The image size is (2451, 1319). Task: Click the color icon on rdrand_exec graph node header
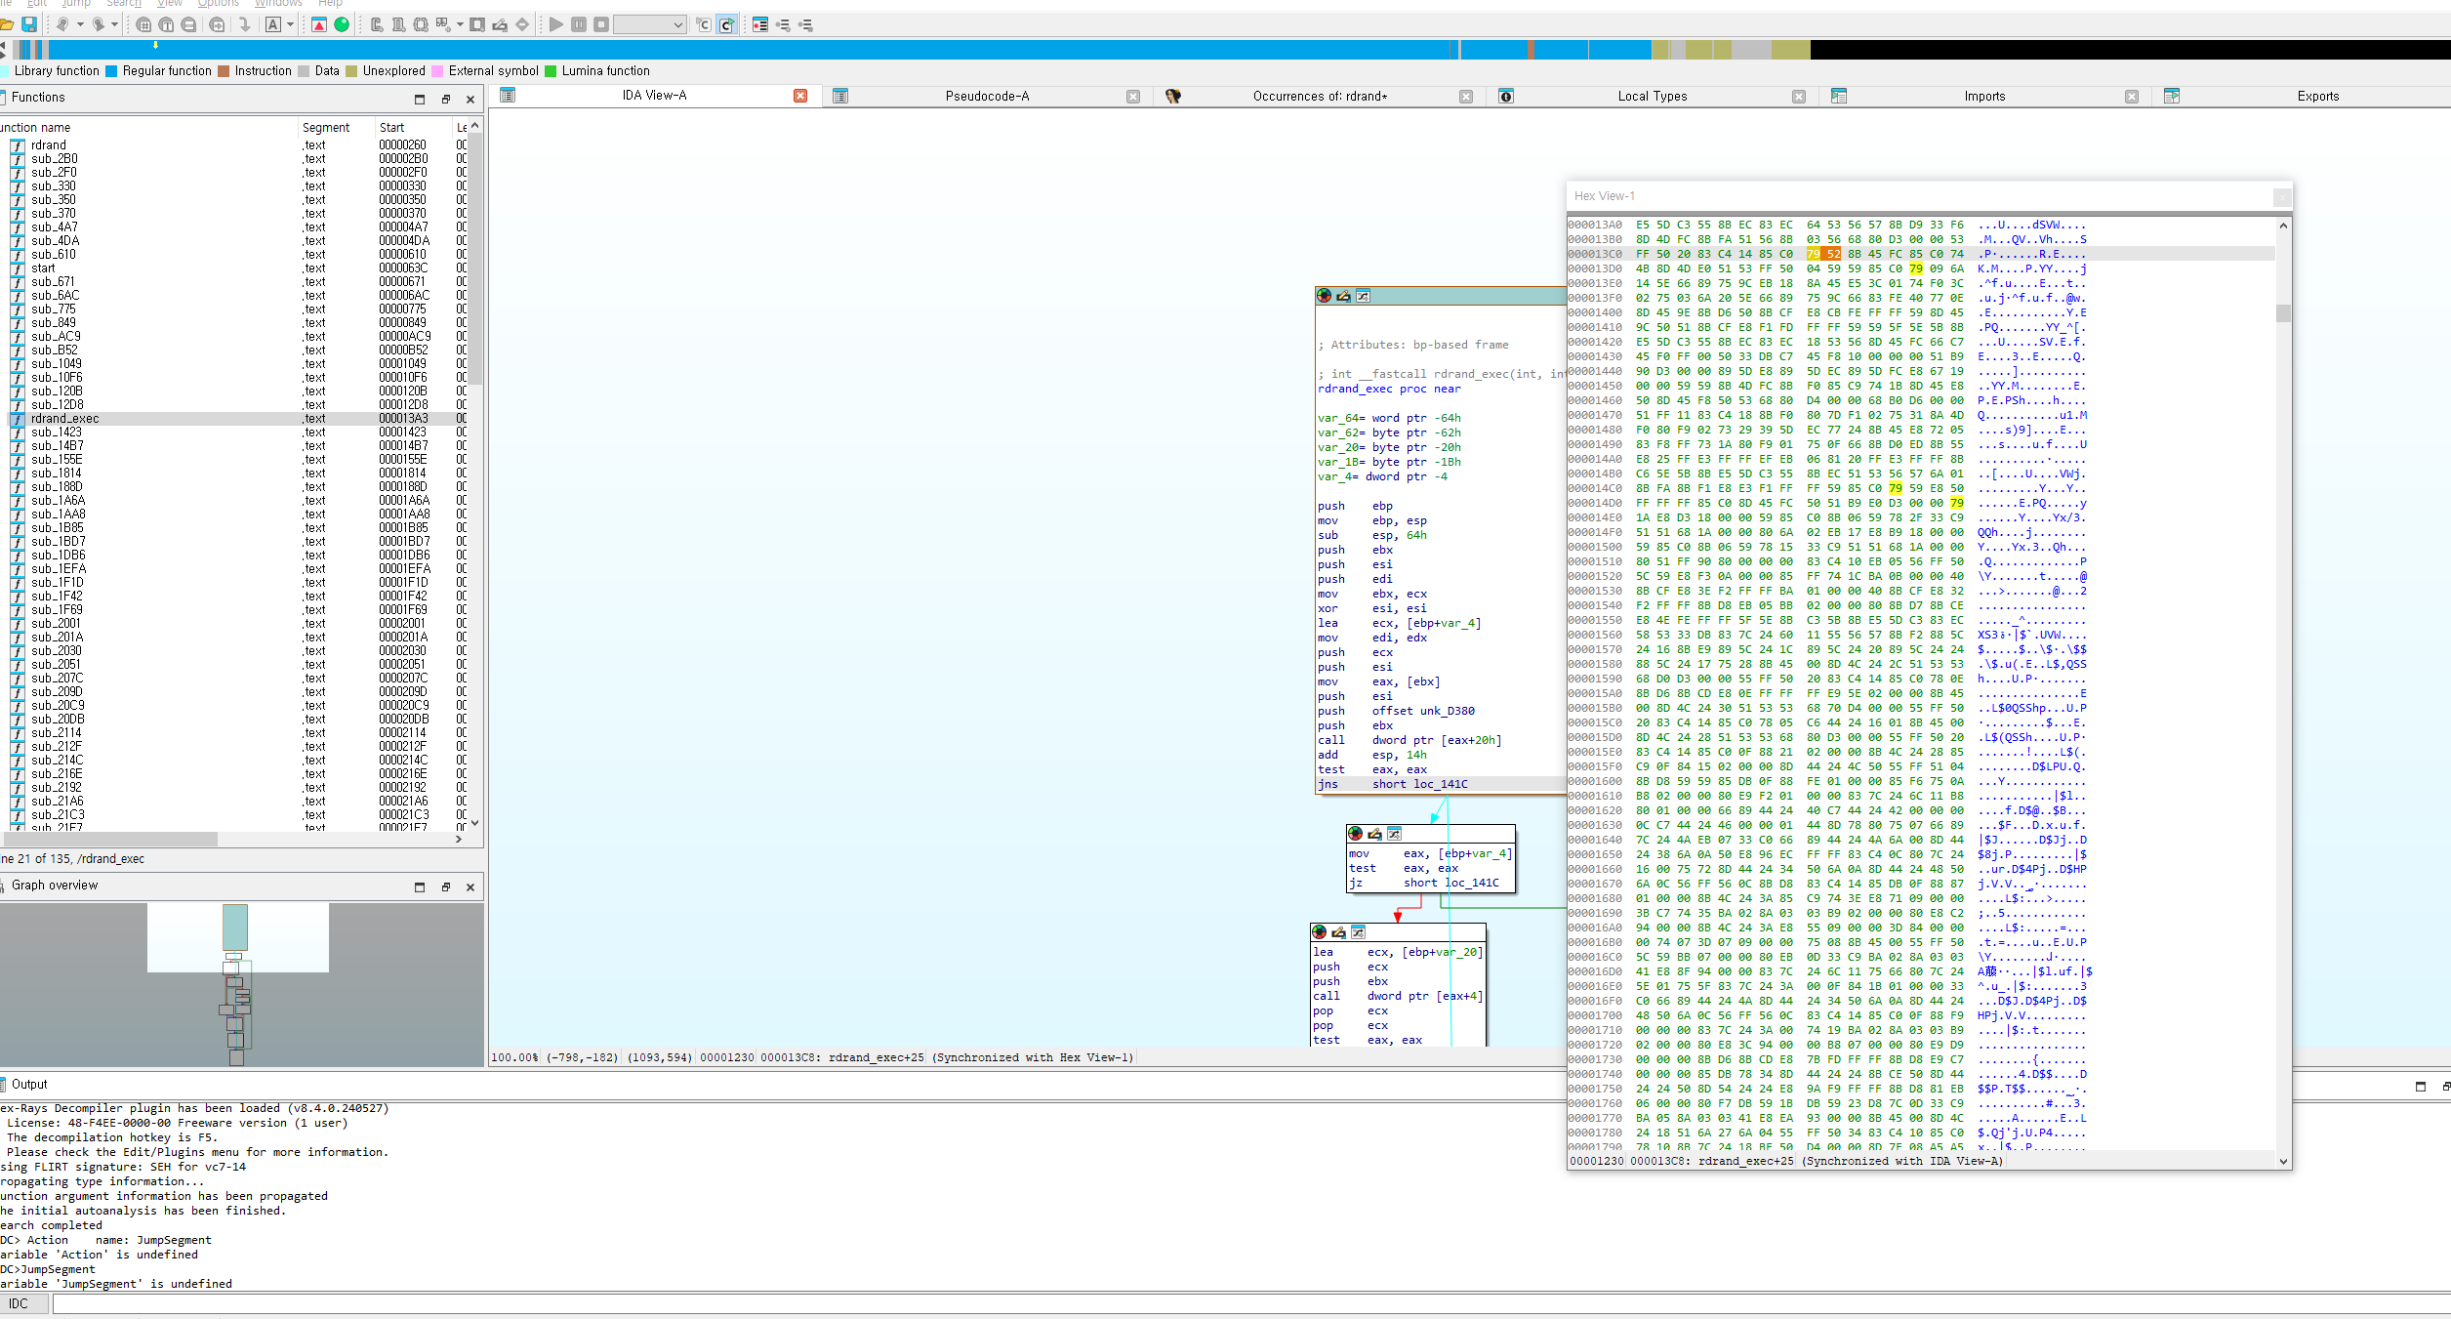point(1325,296)
